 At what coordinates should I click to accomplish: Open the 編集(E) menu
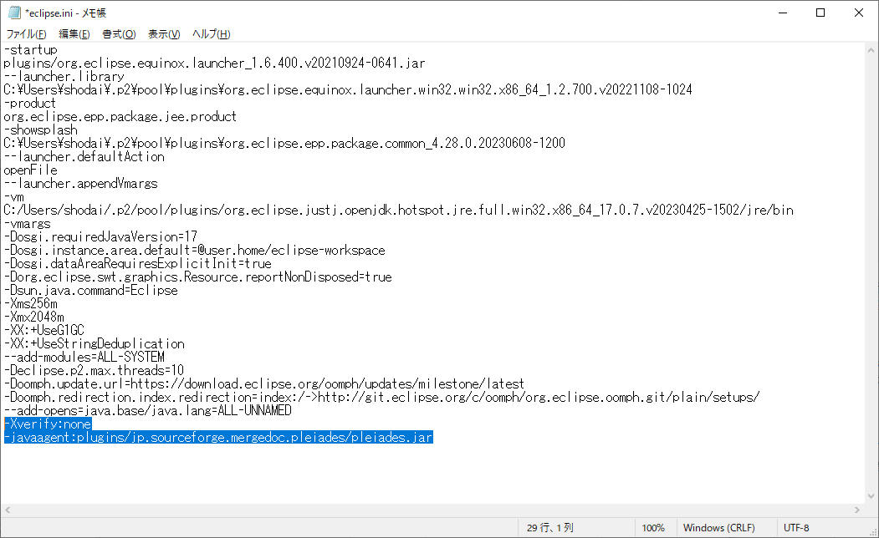74,34
